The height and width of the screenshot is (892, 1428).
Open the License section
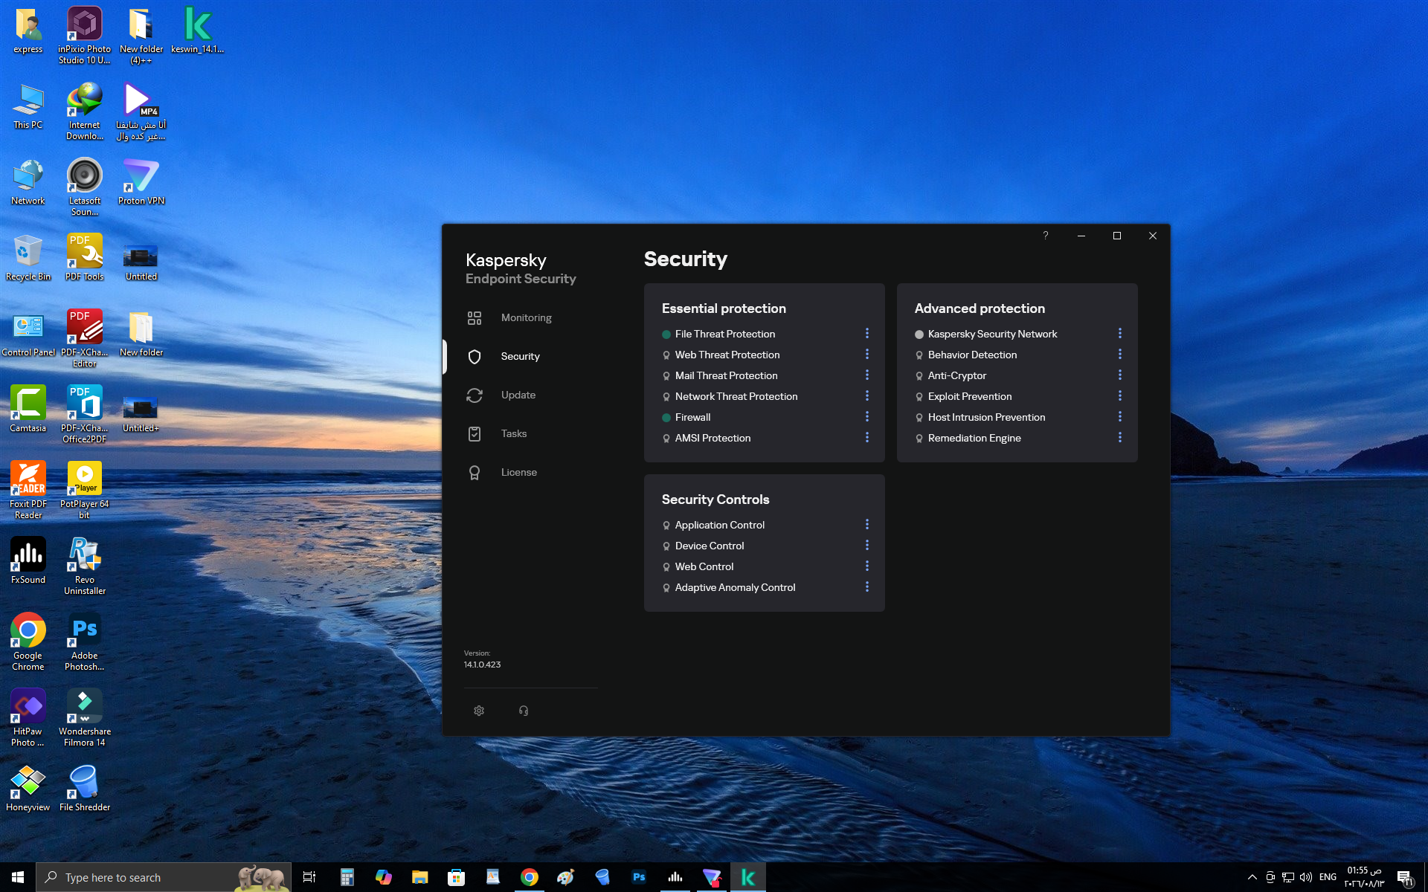521,473
